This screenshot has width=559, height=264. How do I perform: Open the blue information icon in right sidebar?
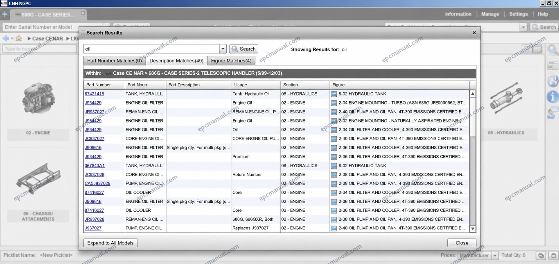[x=552, y=96]
